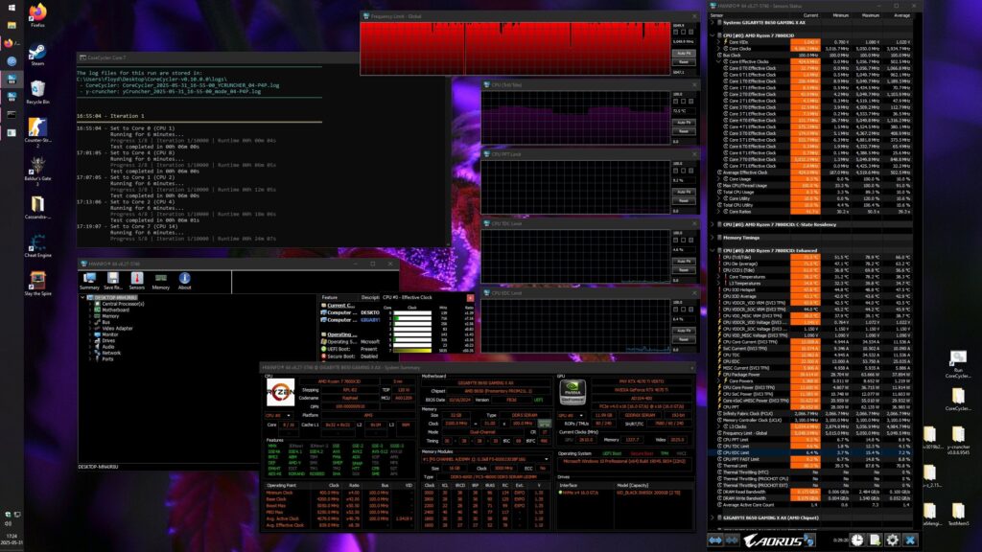
Task: Select Motherboard tree node
Action: [115, 310]
